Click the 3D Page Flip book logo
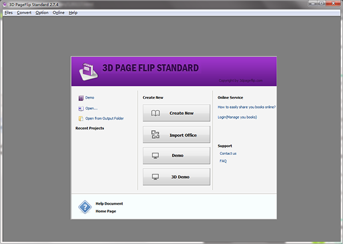Image resolution: width=343 pixels, height=244 pixels. pos(89,71)
